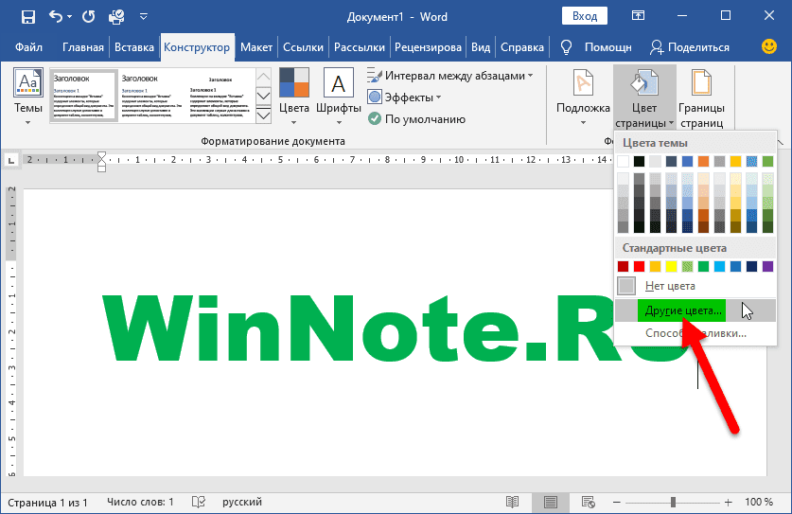Select purple standard color swatch

(x=767, y=266)
